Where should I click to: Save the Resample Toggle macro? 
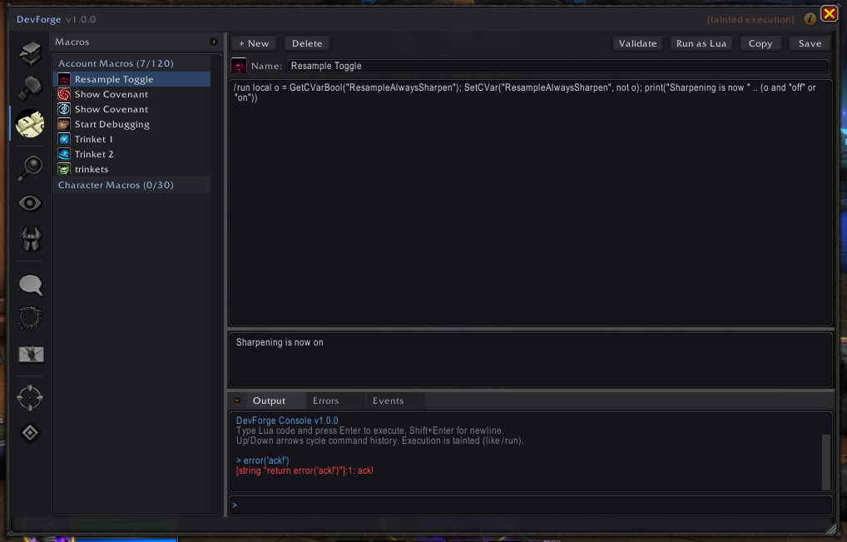click(x=810, y=42)
